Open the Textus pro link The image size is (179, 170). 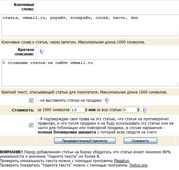[x=138, y=165]
